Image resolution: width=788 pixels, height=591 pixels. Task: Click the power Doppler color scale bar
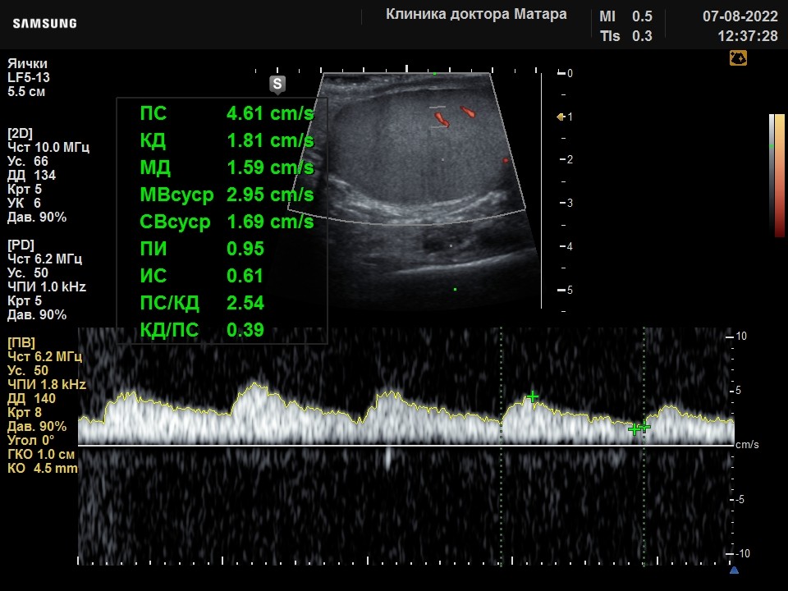pos(777,175)
